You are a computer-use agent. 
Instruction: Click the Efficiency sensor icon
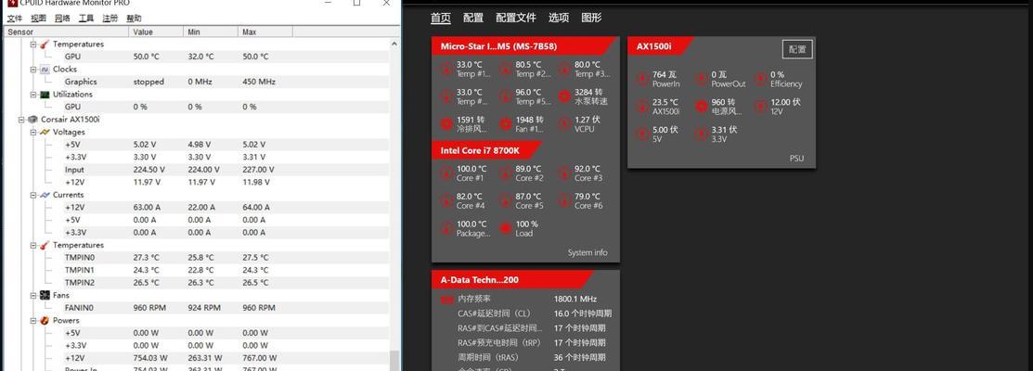click(760, 79)
